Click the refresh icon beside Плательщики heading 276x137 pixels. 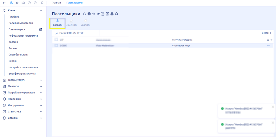click(85, 14)
